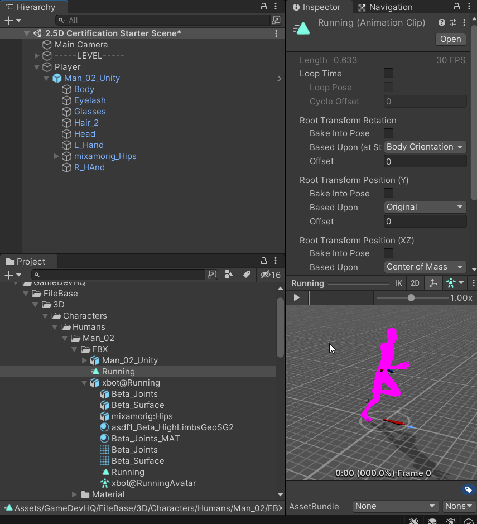Toggle pivot and mass center display in preview
The image size is (477, 524).
[433, 283]
